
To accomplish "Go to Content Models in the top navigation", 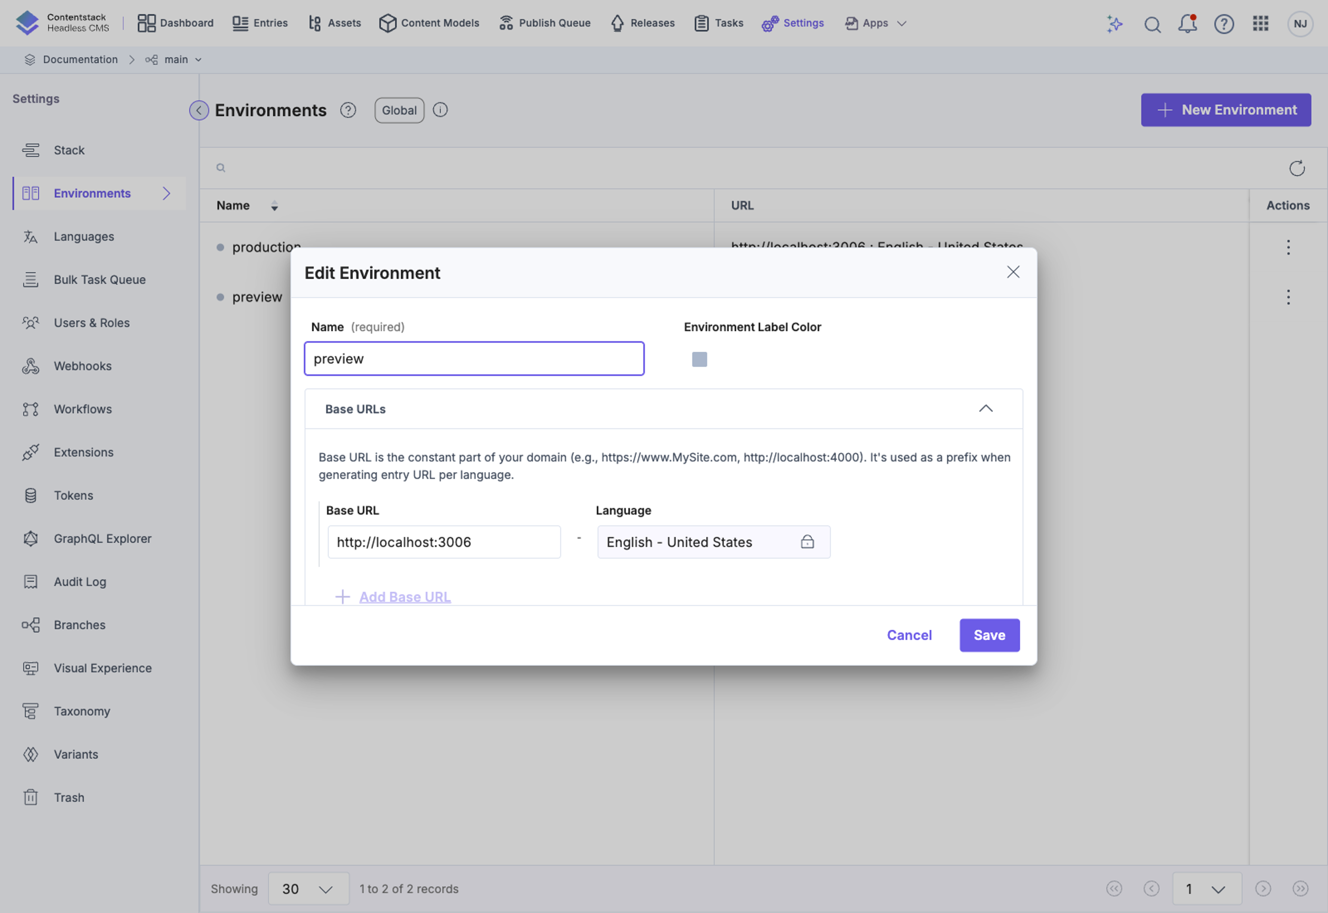I will (429, 23).
